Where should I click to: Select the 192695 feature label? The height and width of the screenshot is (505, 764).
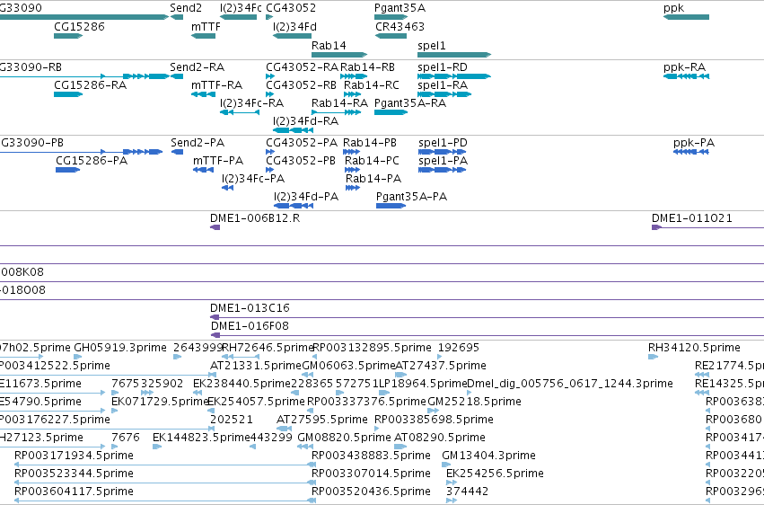[459, 348]
